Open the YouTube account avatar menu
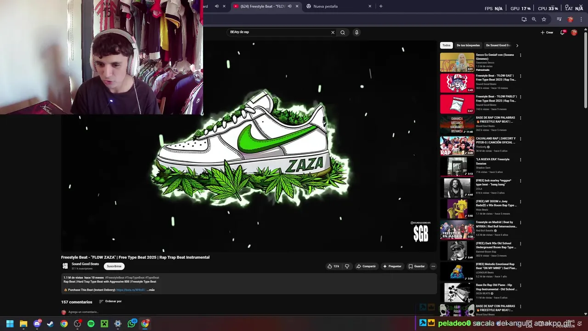Viewport: 588px width, 331px height. click(574, 32)
